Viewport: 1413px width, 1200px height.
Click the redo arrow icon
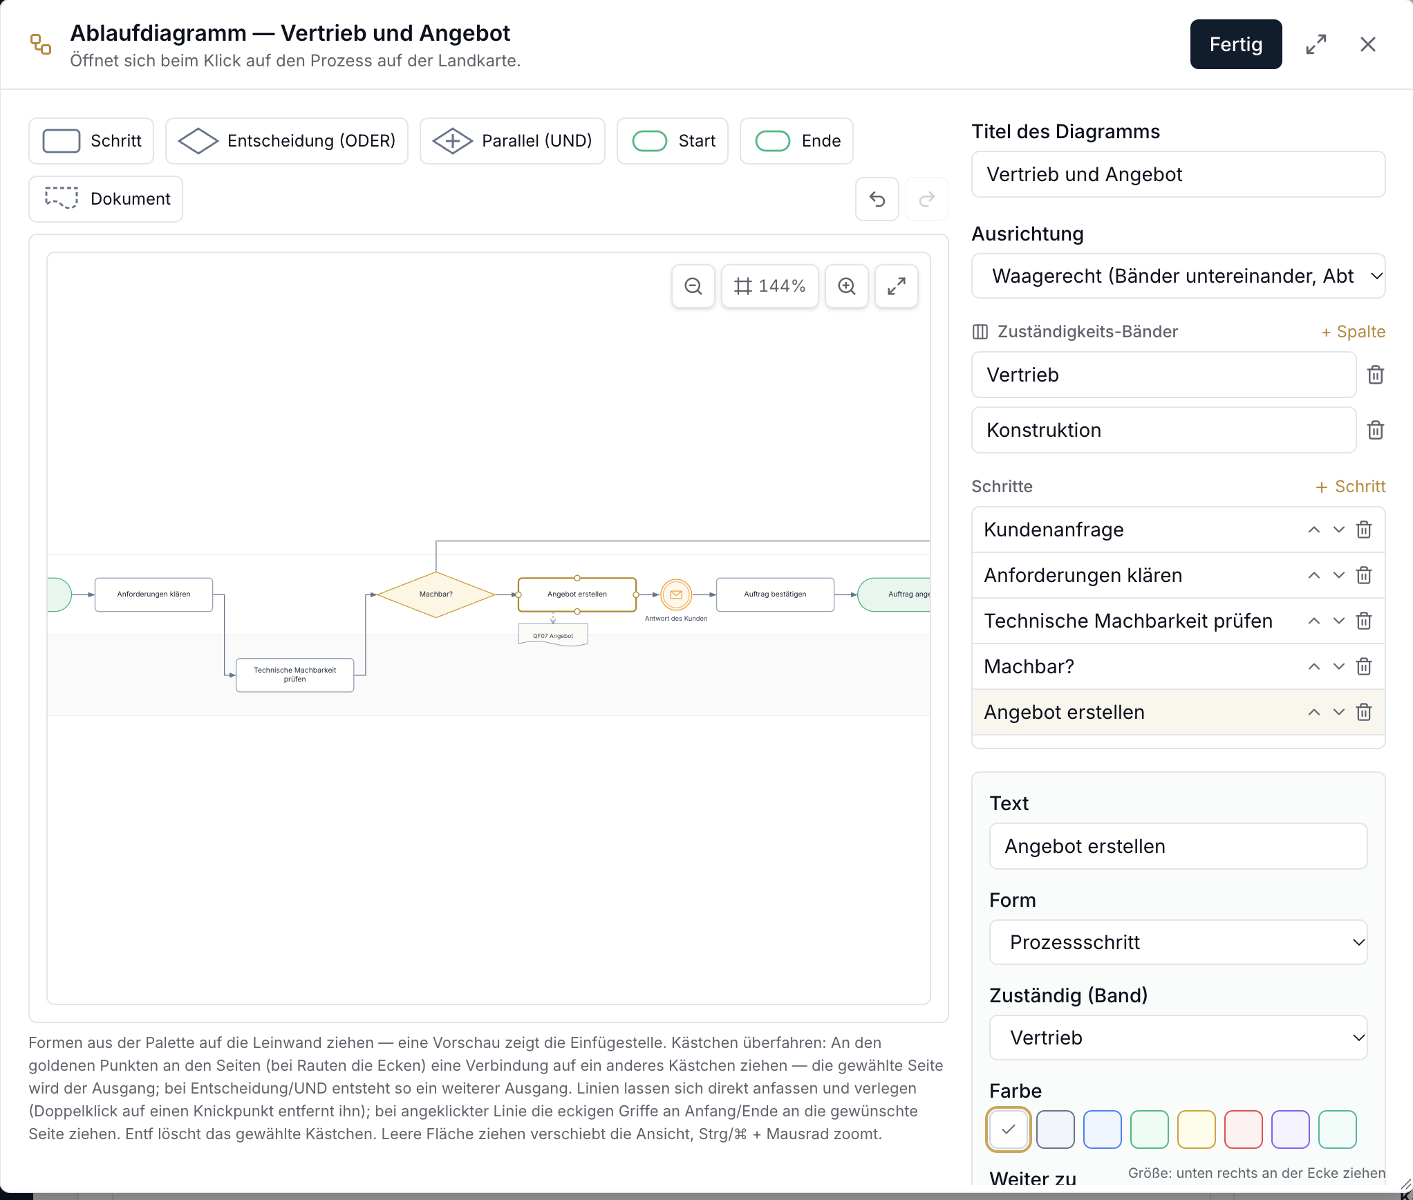tap(926, 199)
